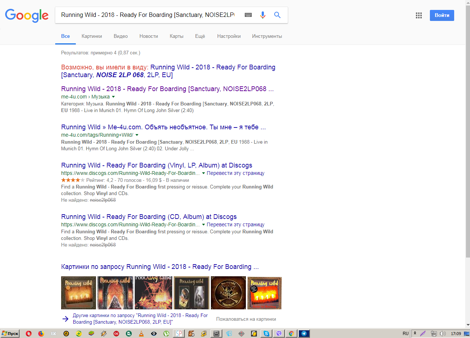The image size is (470, 338).
Task: Open the fourth thumbnail with two figures
Action: pyautogui.click(x=191, y=293)
